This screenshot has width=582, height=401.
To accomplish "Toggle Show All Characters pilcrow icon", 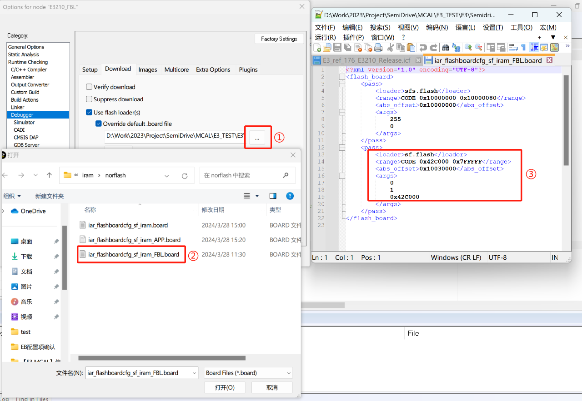I will point(523,48).
